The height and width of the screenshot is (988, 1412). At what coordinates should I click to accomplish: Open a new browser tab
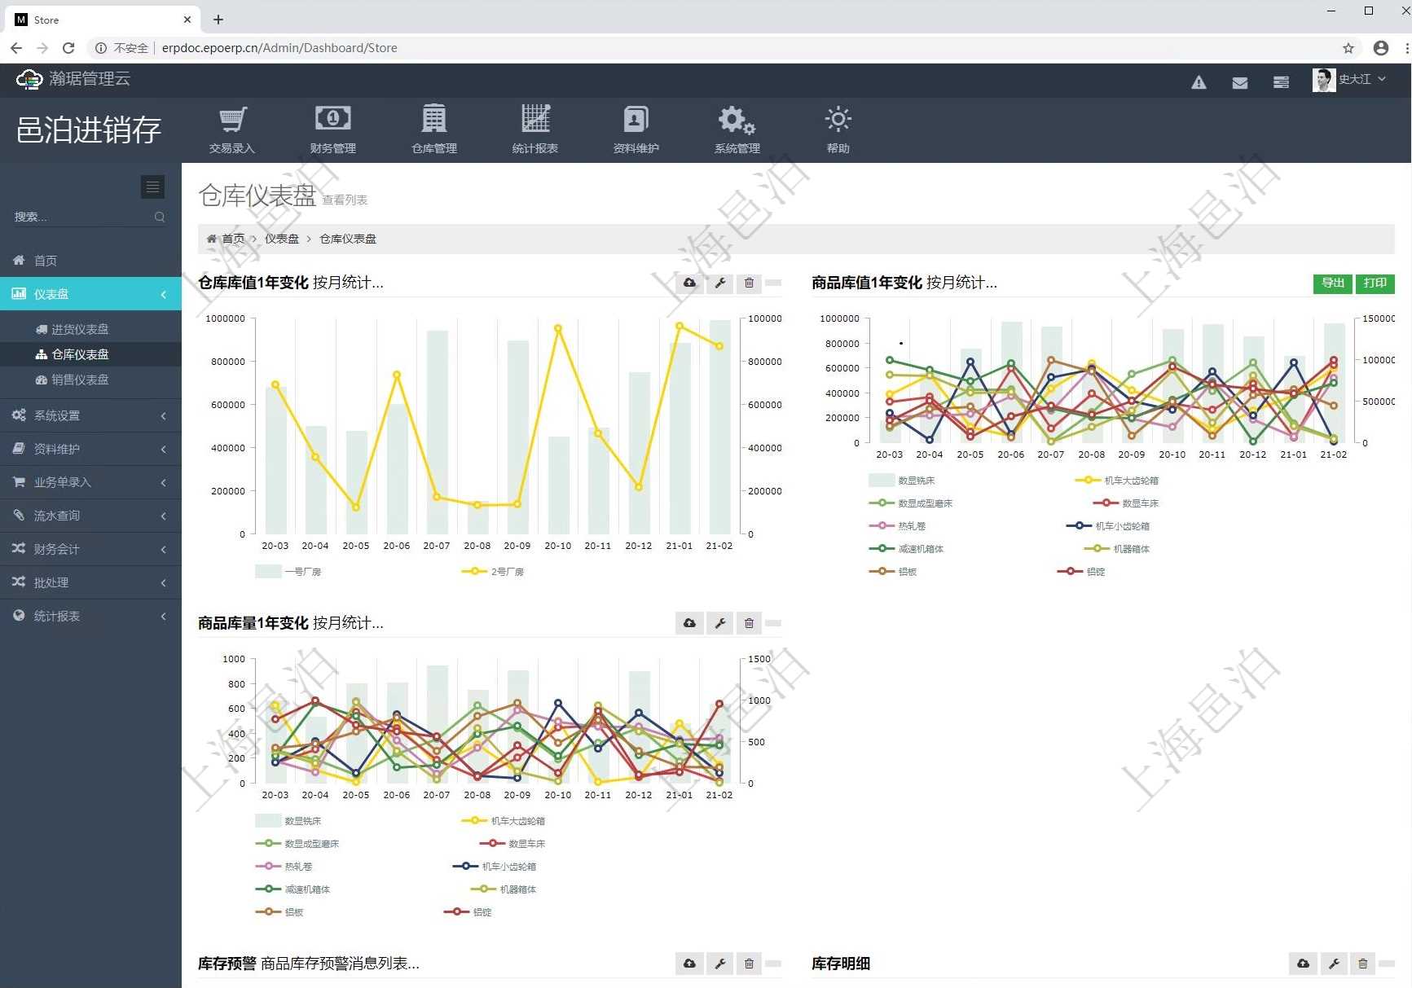click(x=218, y=20)
